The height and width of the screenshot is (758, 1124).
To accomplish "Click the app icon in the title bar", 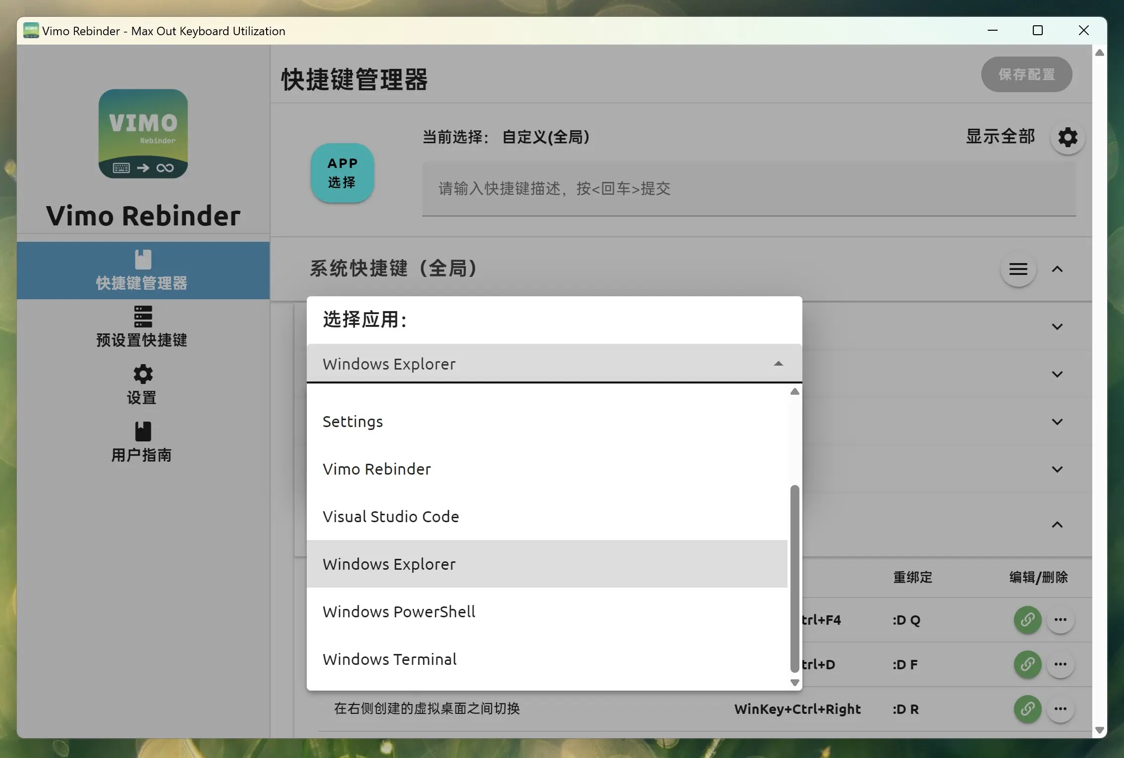I will click(31, 31).
